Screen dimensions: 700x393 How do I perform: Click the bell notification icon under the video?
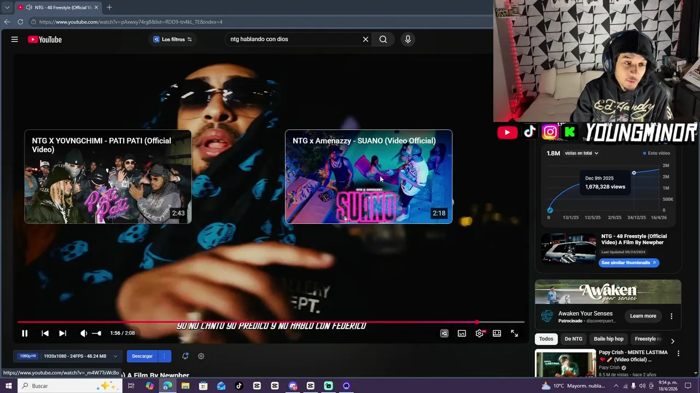[185, 356]
